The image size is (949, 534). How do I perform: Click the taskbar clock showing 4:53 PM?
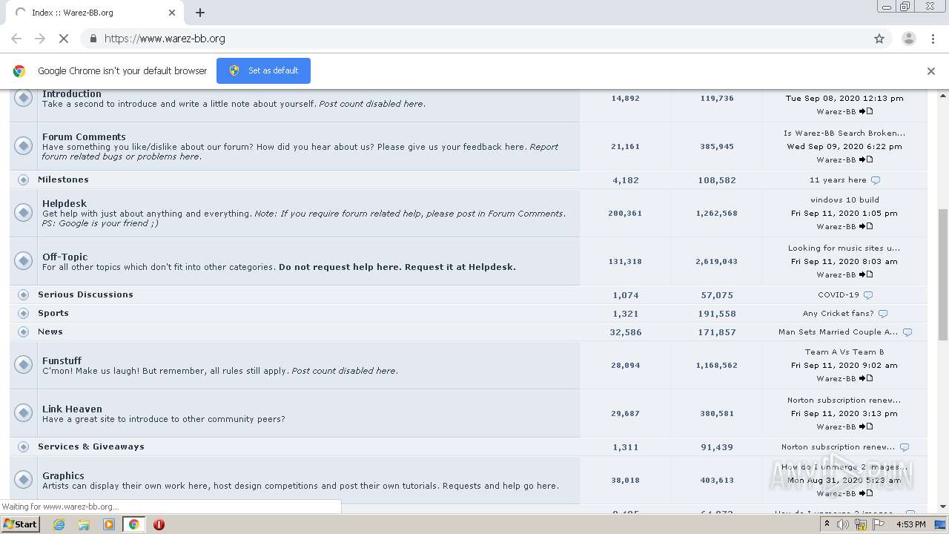910,524
